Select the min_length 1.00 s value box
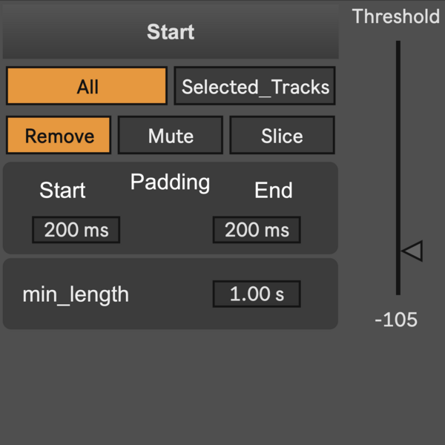 [x=257, y=294]
